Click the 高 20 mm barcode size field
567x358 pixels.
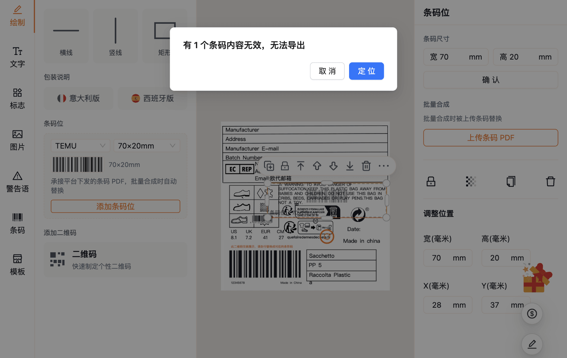526,57
